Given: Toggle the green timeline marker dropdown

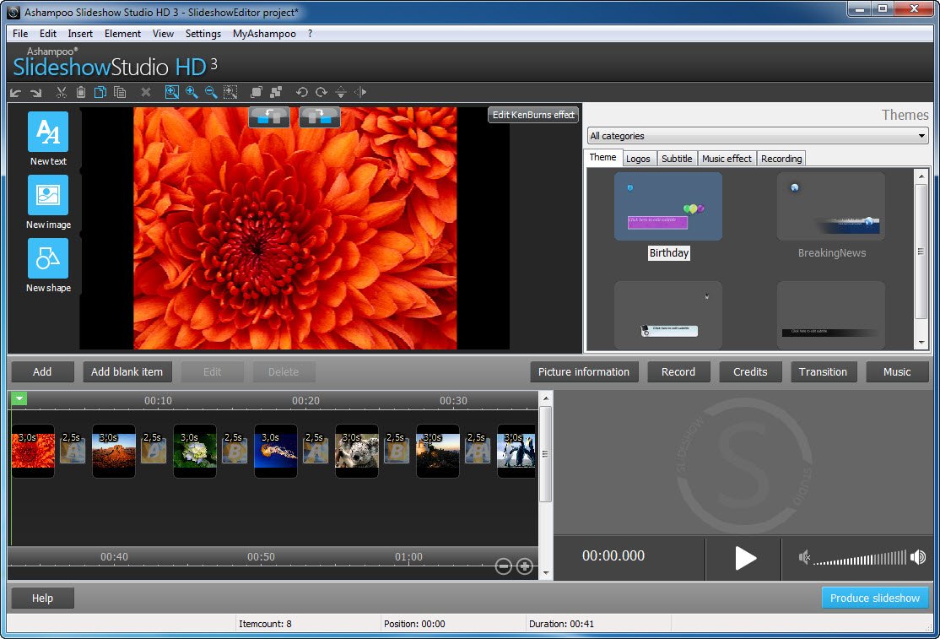Looking at the screenshot, I should click(19, 398).
